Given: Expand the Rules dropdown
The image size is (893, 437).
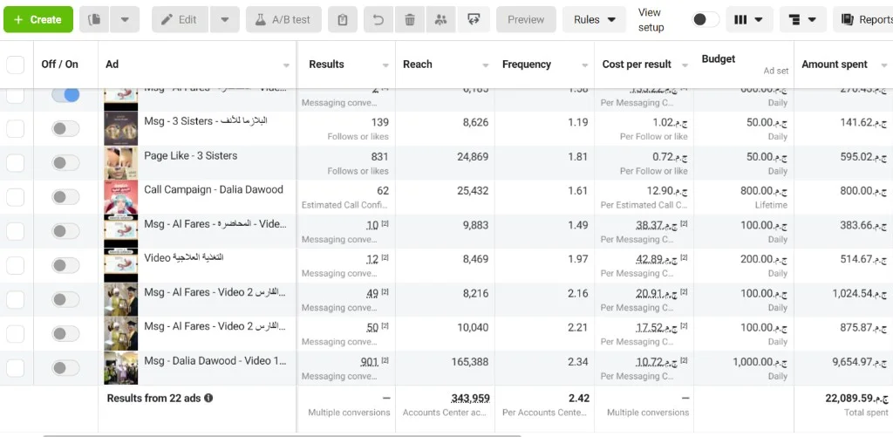Looking at the screenshot, I should (594, 19).
